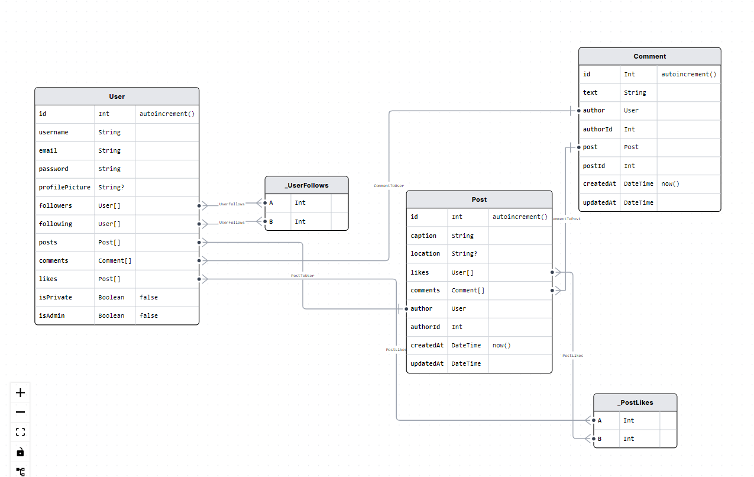
Task: Select the _PostLikes table header
Action: pos(635,402)
